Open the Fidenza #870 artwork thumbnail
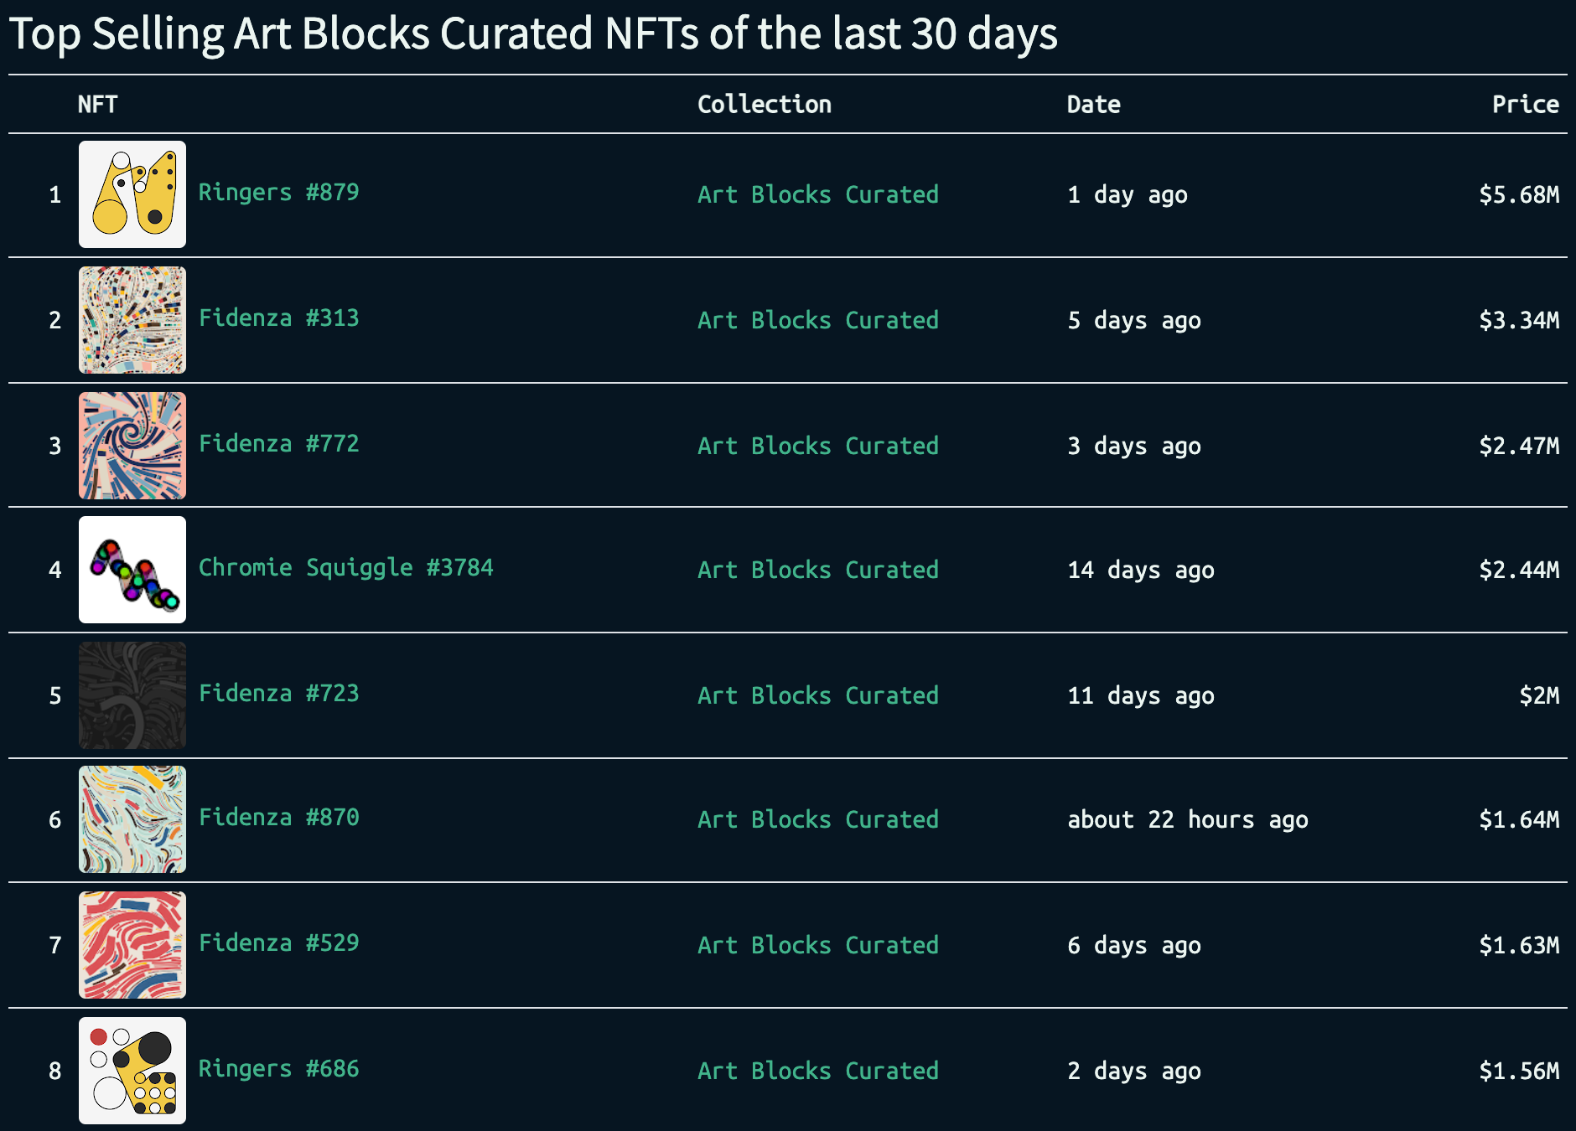Screen dimensions: 1576x1131 pos(132,819)
